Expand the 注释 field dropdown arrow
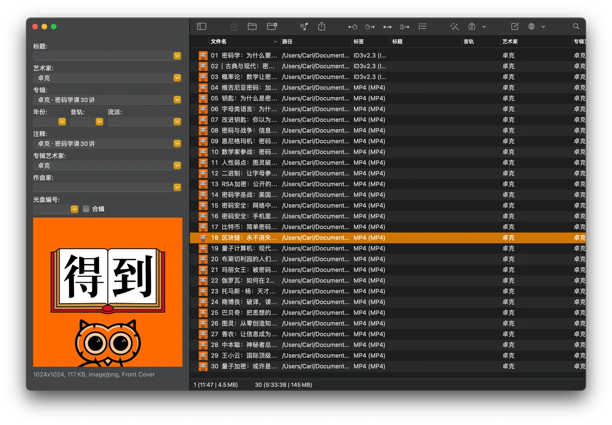 point(177,144)
